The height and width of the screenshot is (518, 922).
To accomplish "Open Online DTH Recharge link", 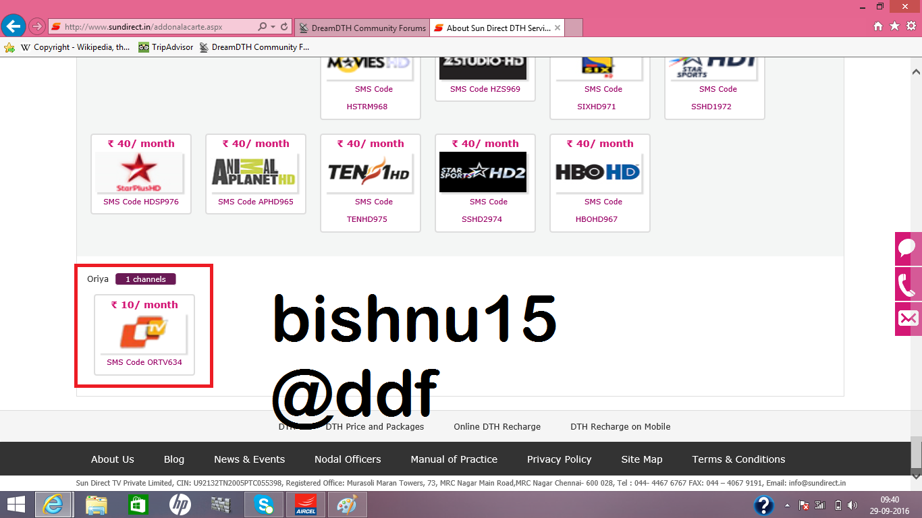I will pos(497,426).
